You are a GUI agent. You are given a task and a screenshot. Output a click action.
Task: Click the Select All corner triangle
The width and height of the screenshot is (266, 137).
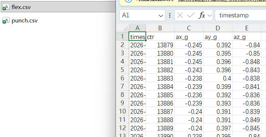(x=125, y=28)
